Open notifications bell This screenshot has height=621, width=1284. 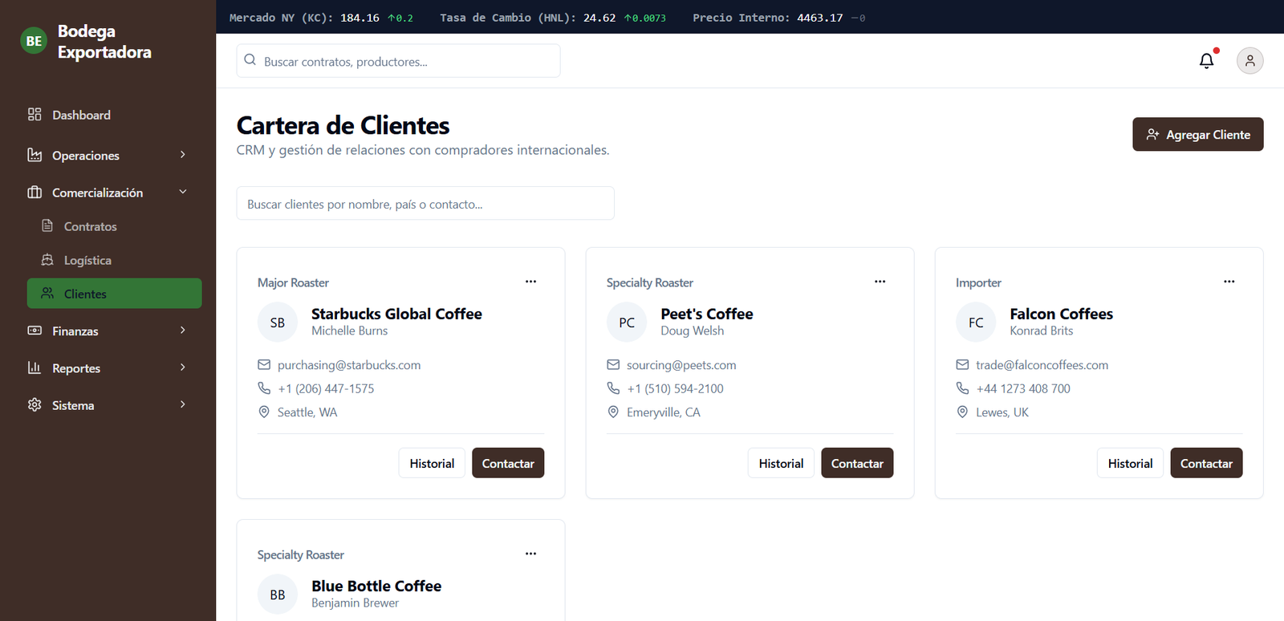point(1206,61)
